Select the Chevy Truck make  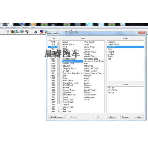[69, 64]
